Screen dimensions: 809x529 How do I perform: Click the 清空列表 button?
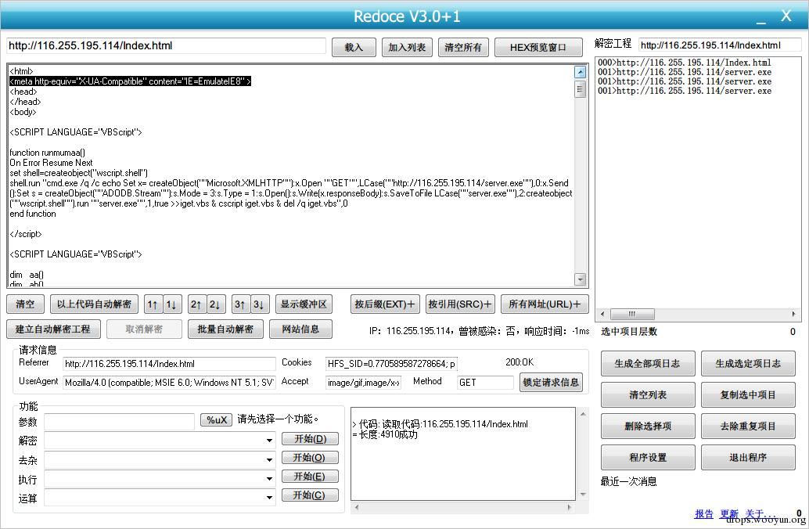pyautogui.click(x=648, y=395)
